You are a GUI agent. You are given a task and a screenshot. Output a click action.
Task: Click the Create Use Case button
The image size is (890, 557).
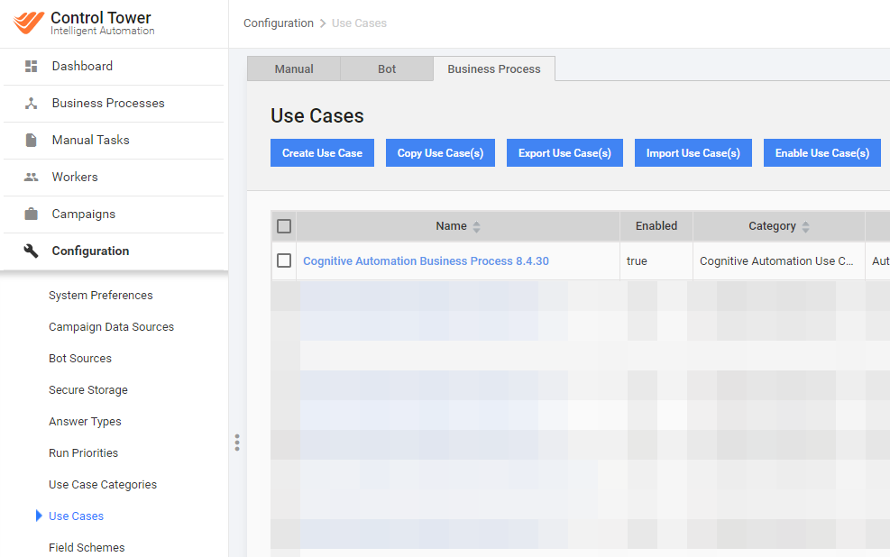[x=323, y=153]
